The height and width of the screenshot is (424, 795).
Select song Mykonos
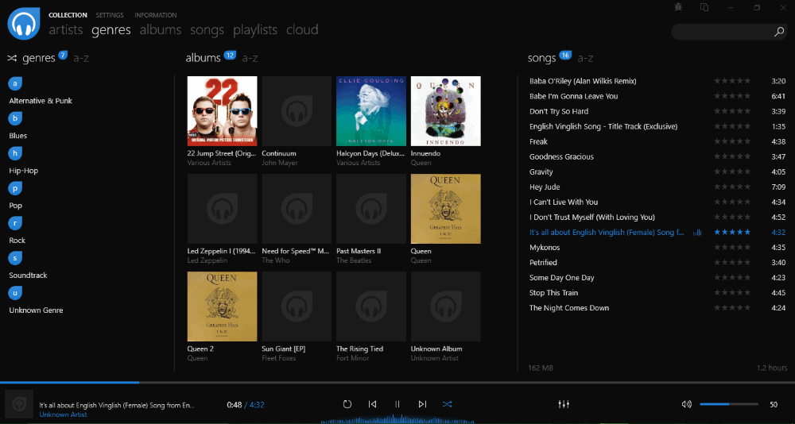[545, 248]
